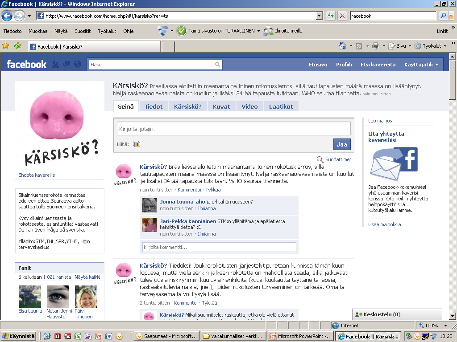
Task: Open the Suosikit menu
Action: [x=83, y=31]
